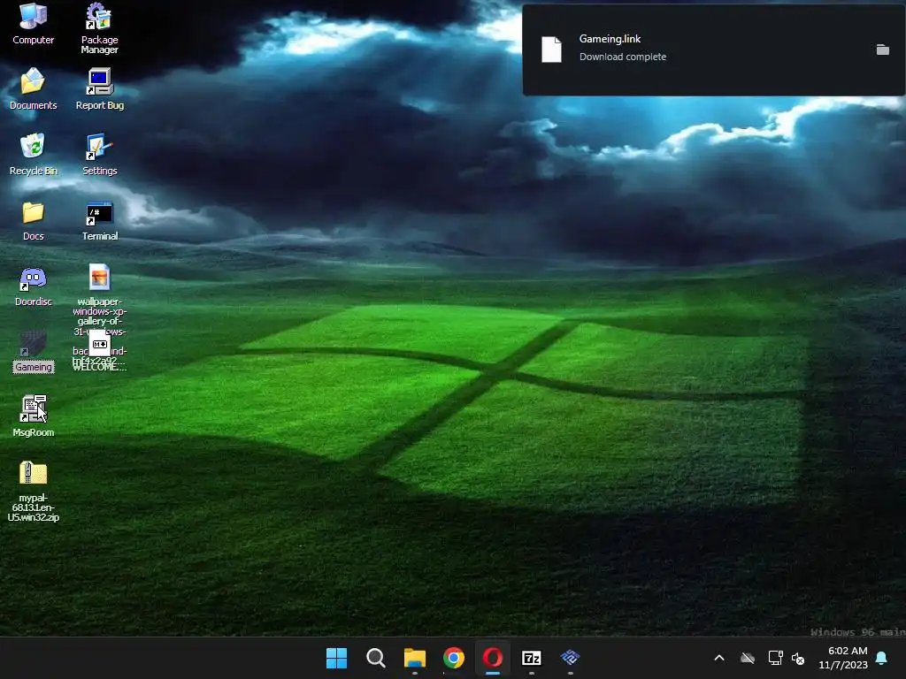Launch Package Manager shortcut
This screenshot has width=906, height=679.
99,28
